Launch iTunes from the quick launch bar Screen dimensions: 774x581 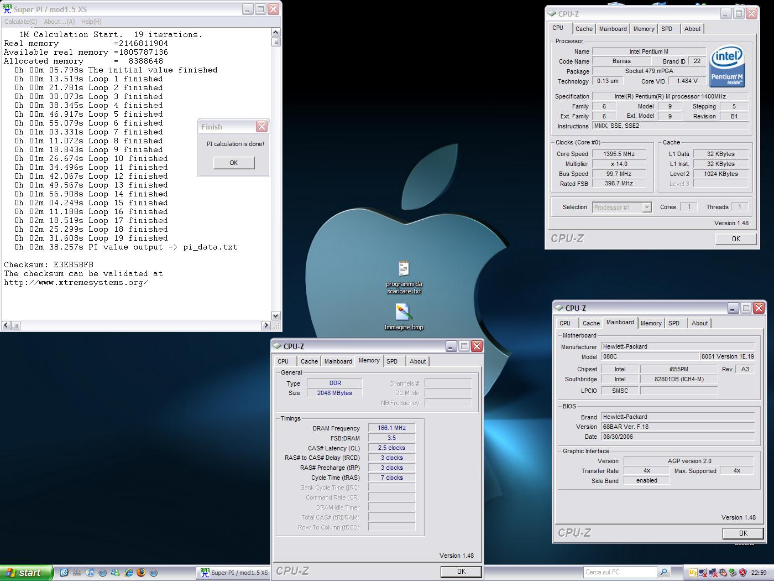tap(90, 573)
